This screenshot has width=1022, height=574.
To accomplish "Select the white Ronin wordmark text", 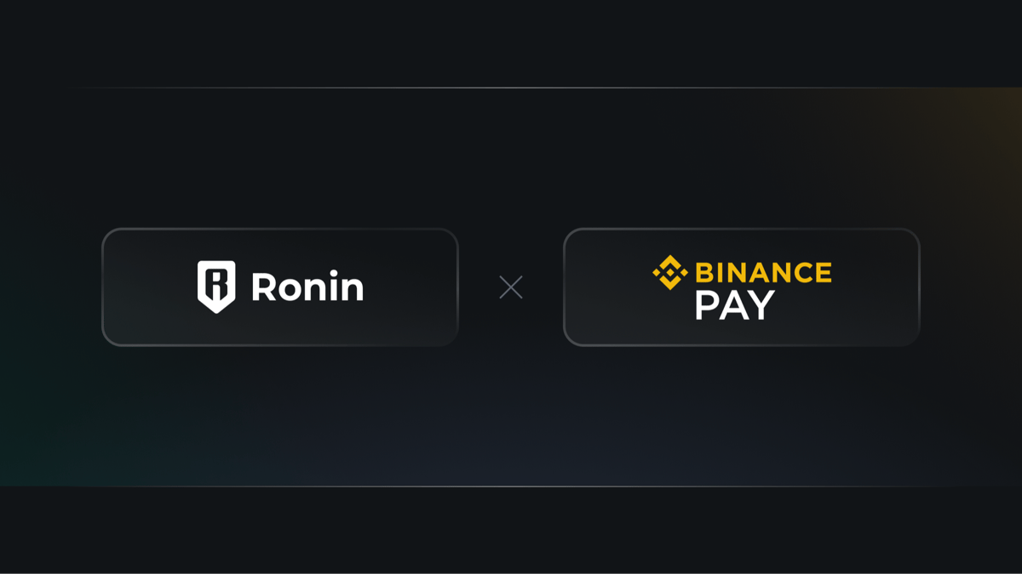I will click(x=307, y=287).
